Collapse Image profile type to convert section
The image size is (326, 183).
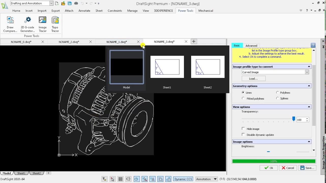(309, 67)
